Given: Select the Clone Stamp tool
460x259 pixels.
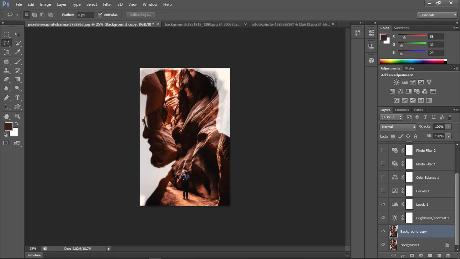Looking at the screenshot, I should 6,71.
